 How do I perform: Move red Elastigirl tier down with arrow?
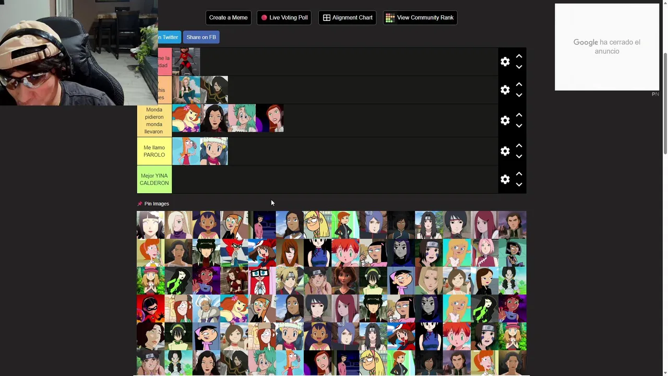click(x=519, y=67)
